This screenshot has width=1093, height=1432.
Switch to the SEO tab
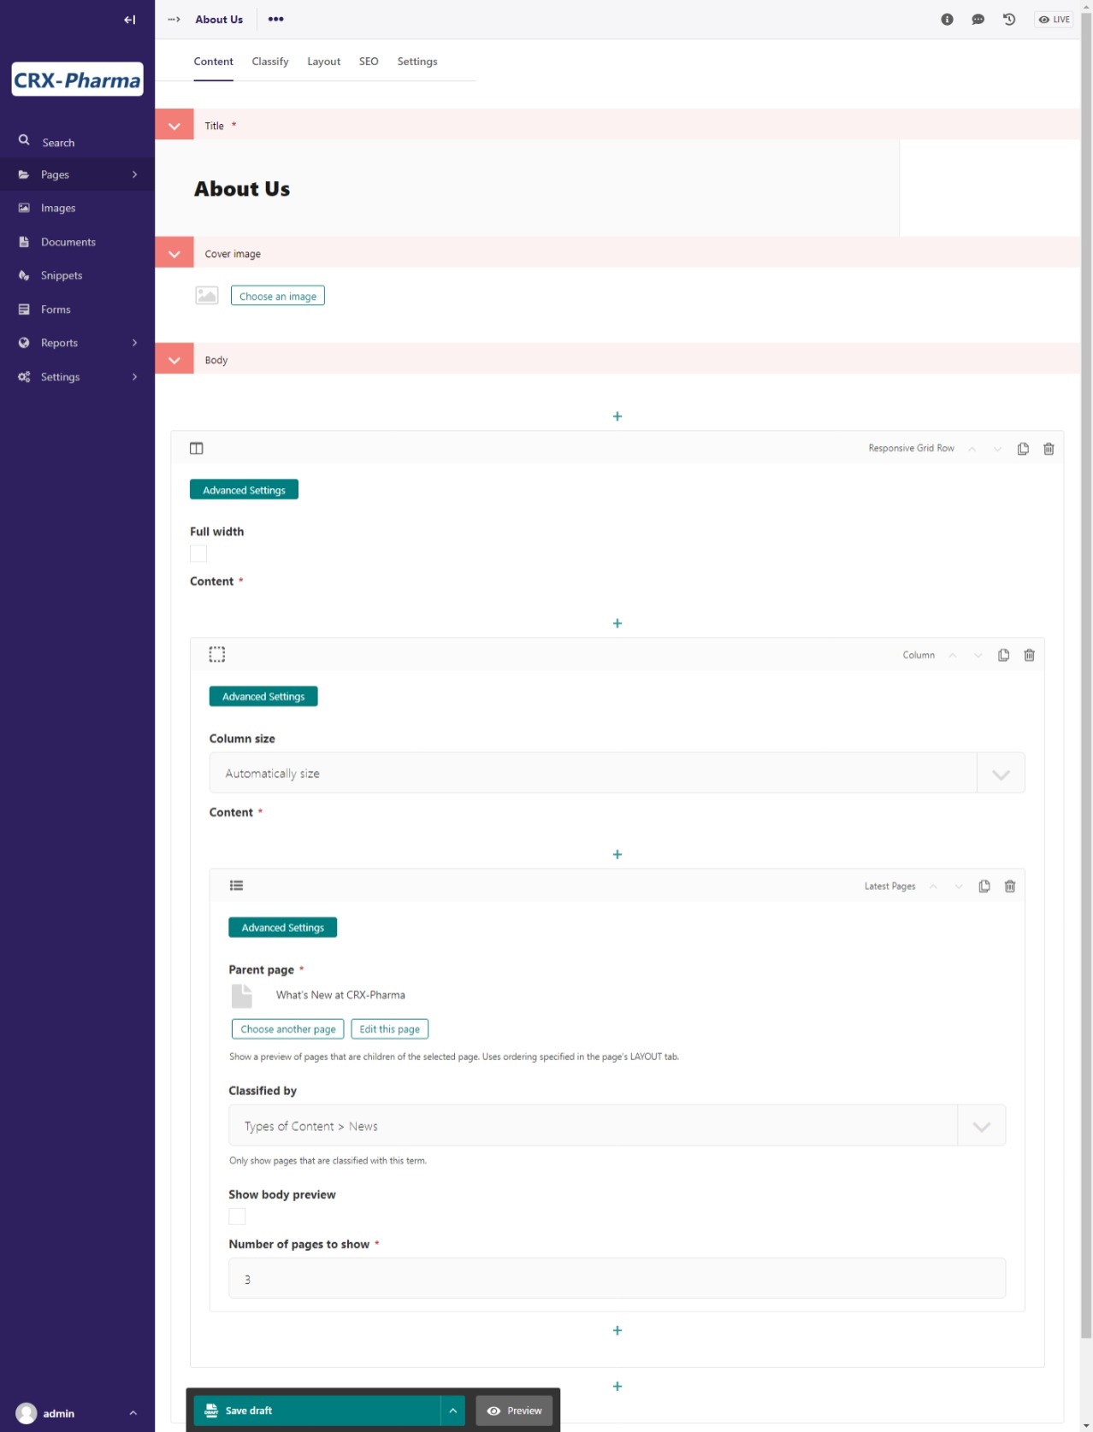(x=369, y=62)
